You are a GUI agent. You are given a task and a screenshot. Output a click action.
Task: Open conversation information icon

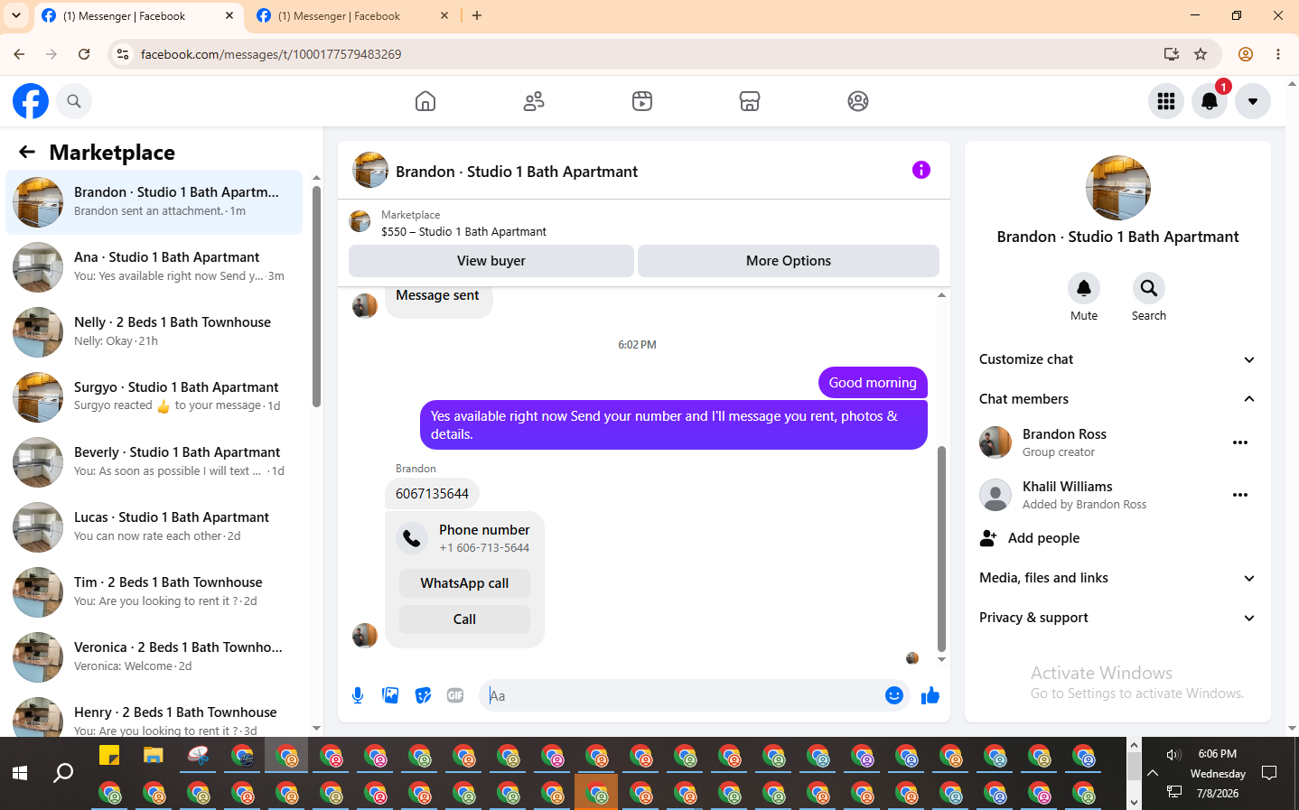(x=921, y=170)
